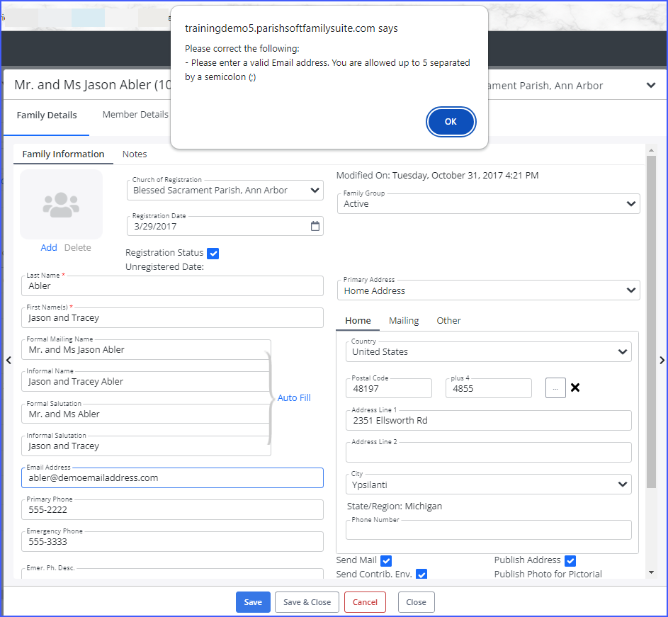
Task: Open the Country dropdown
Action: (489, 352)
